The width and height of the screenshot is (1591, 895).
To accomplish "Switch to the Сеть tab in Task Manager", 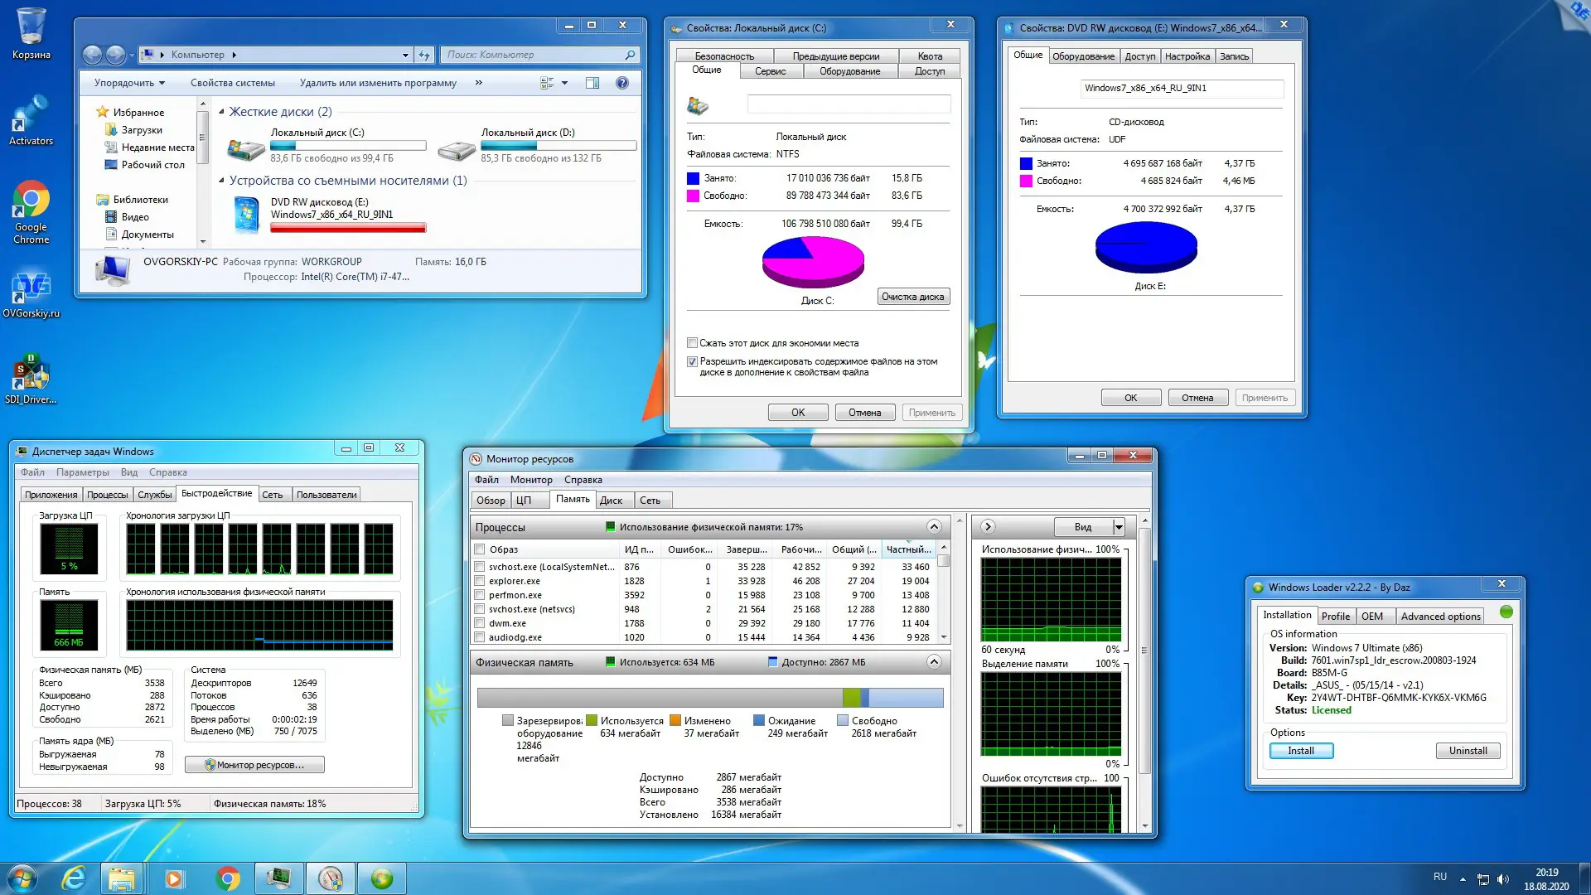I will click(x=273, y=495).
